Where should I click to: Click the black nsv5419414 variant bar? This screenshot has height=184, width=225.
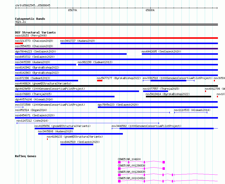tap(178, 97)
